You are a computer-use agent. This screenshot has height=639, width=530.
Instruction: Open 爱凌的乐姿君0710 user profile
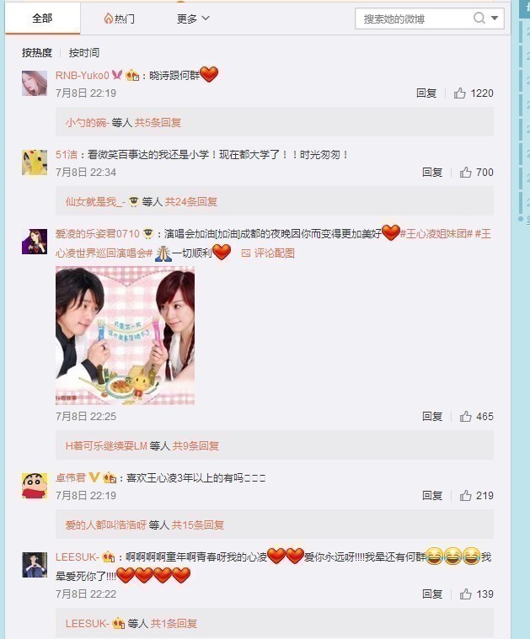tap(98, 234)
